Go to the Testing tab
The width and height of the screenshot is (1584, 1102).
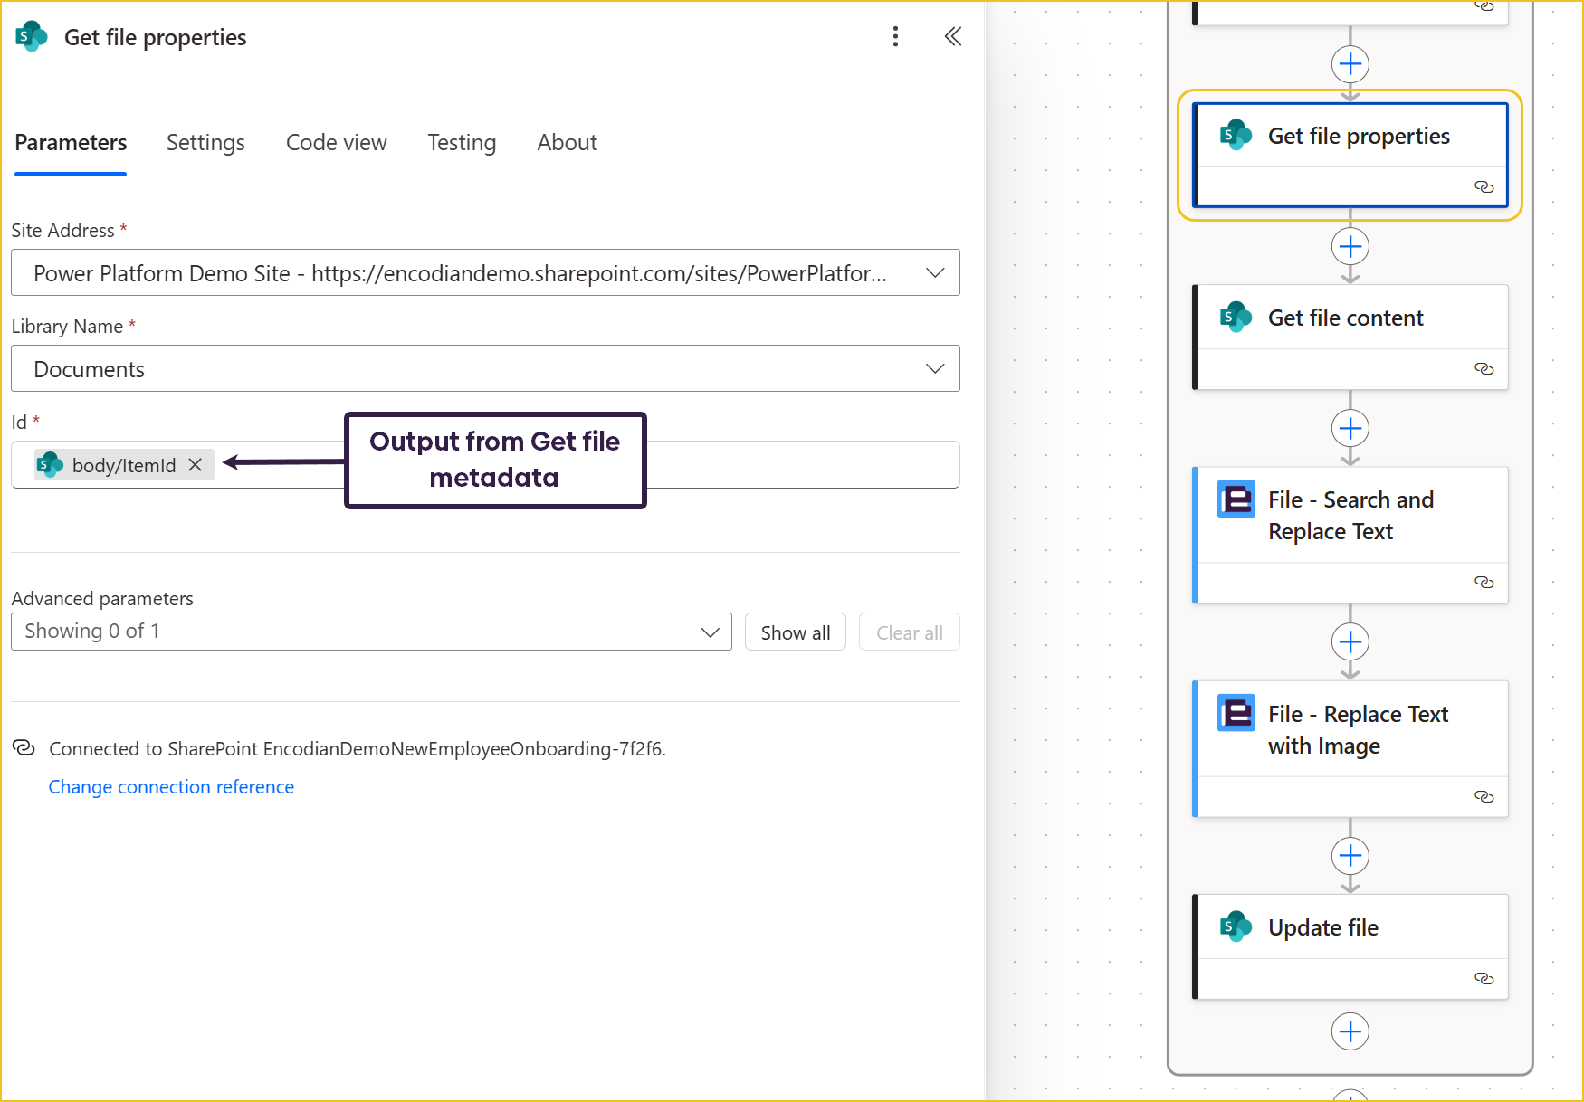pyautogui.click(x=462, y=143)
